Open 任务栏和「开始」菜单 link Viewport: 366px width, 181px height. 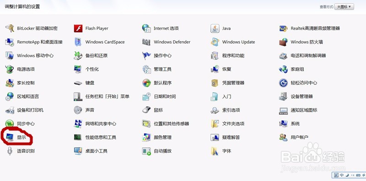[108, 97]
